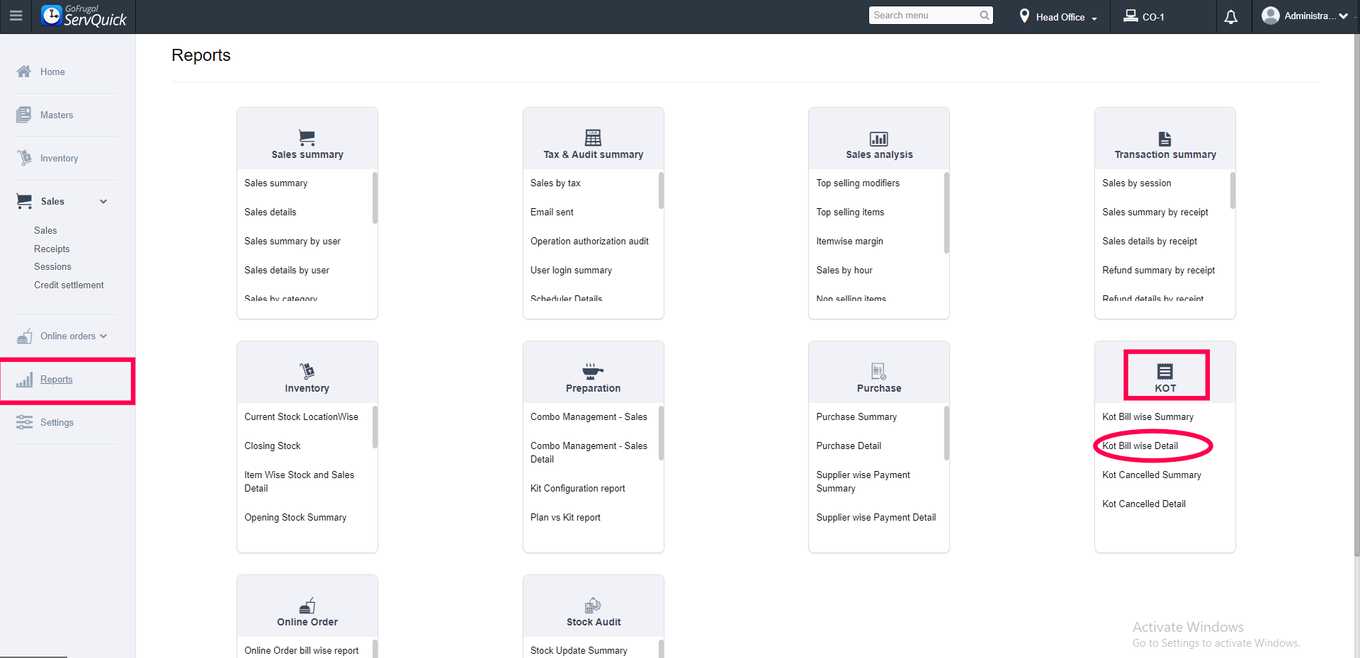This screenshot has width=1360, height=658.
Task: Click the KOT card list icon
Action: pos(1165,371)
